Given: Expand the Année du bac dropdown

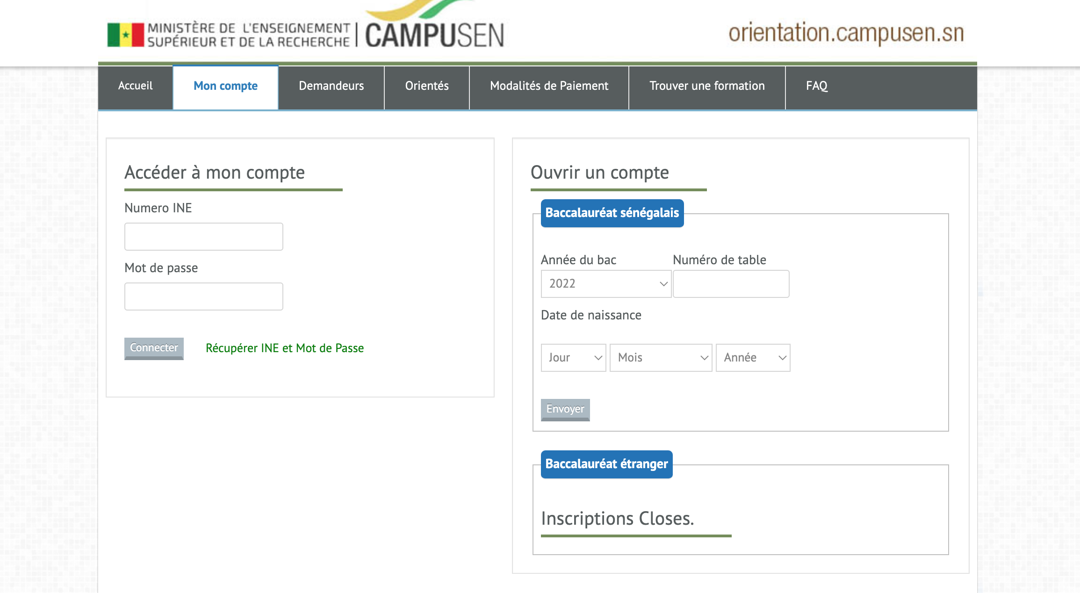Looking at the screenshot, I should pos(606,284).
